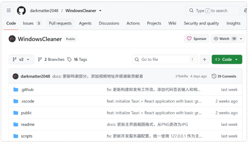Open the Wiki tab

[x=172, y=23]
